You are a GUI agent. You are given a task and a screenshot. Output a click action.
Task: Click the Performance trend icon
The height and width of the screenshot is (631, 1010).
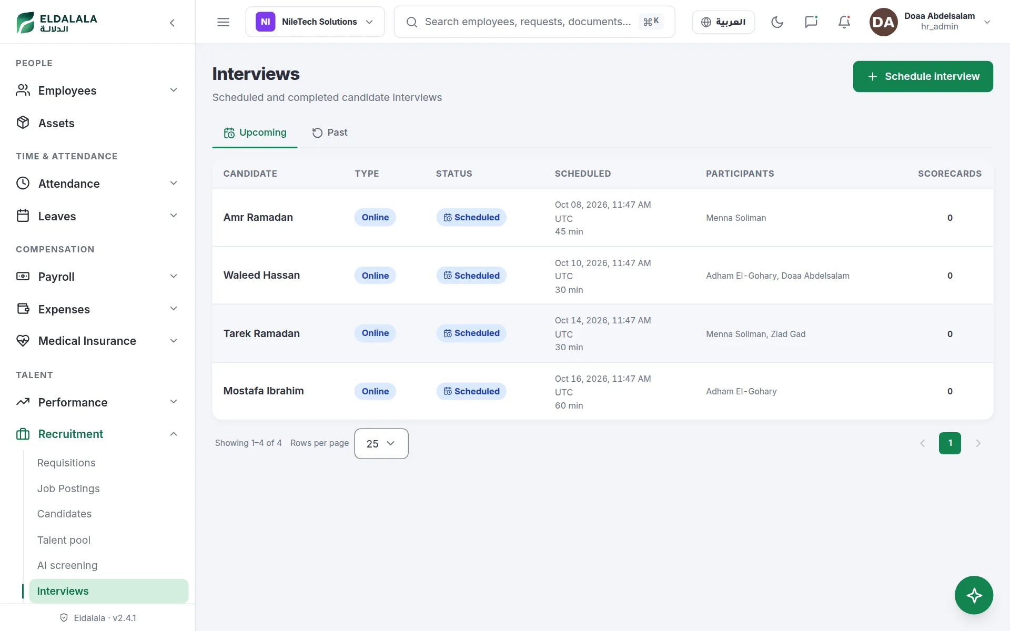coord(23,402)
